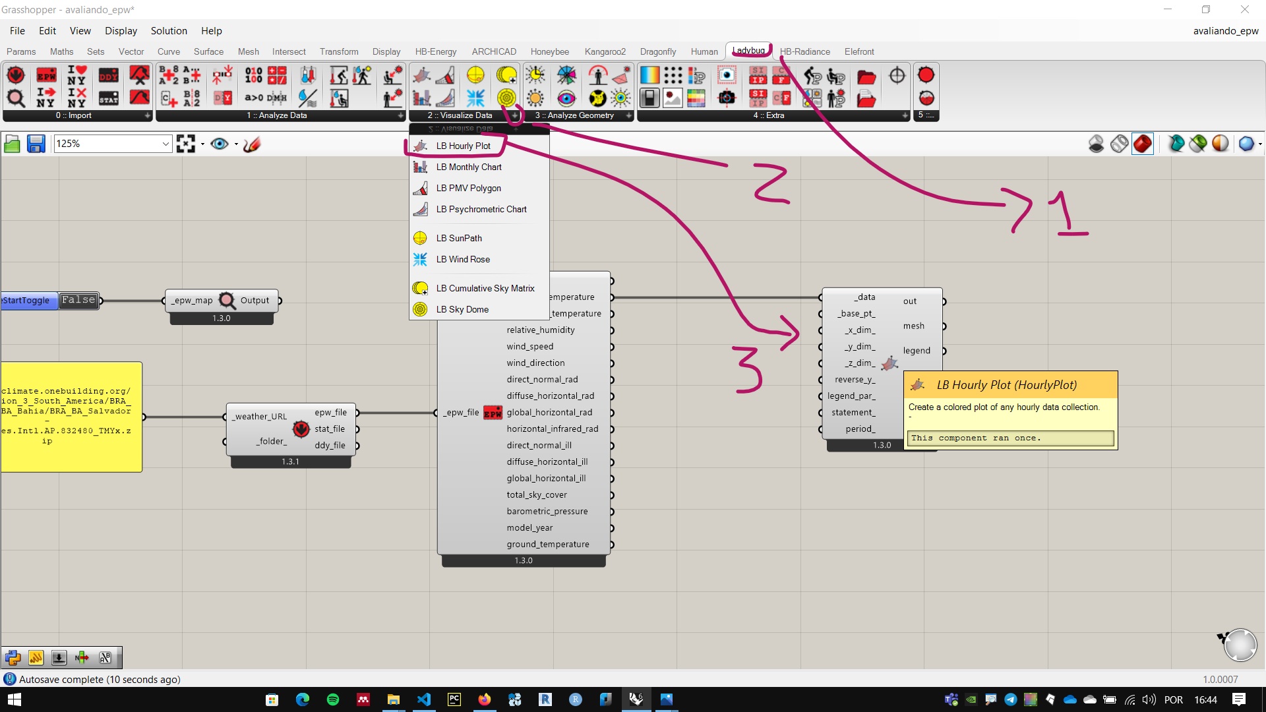Select LB PMV Polygon component
Screen dimensions: 1266x712
pos(467,188)
